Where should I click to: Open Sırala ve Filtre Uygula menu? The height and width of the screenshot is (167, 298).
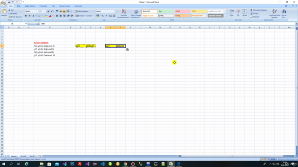275,13
